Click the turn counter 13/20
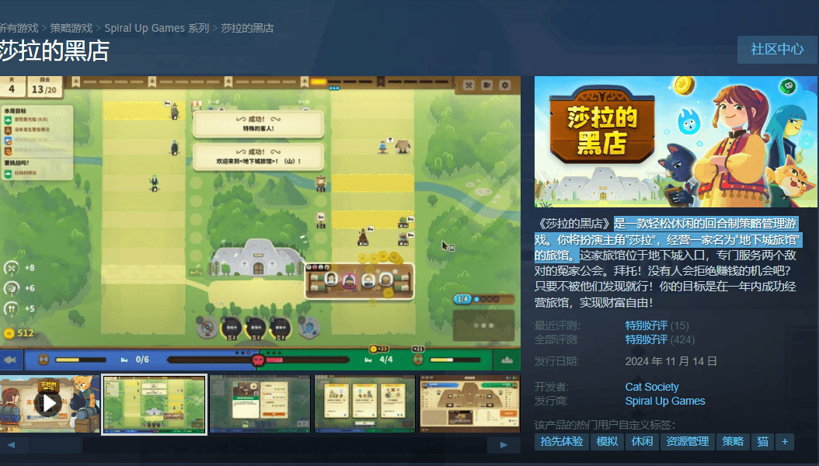The width and height of the screenshot is (819, 466). (x=44, y=89)
